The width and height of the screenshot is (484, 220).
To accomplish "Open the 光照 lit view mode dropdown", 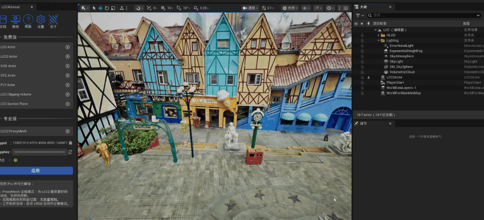I will click(x=290, y=8).
